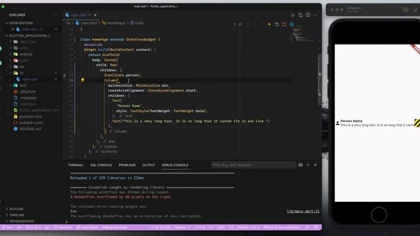Open editor More Actions ellipsis menu

click(x=315, y=15)
